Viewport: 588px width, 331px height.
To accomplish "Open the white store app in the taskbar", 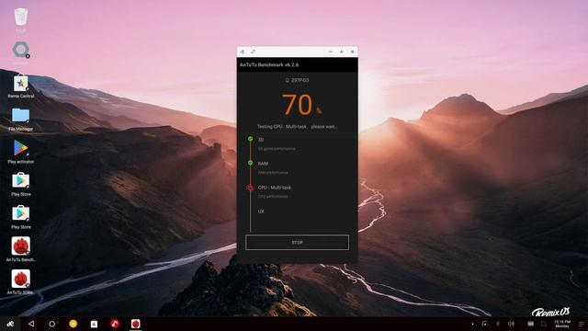I will [x=94, y=324].
